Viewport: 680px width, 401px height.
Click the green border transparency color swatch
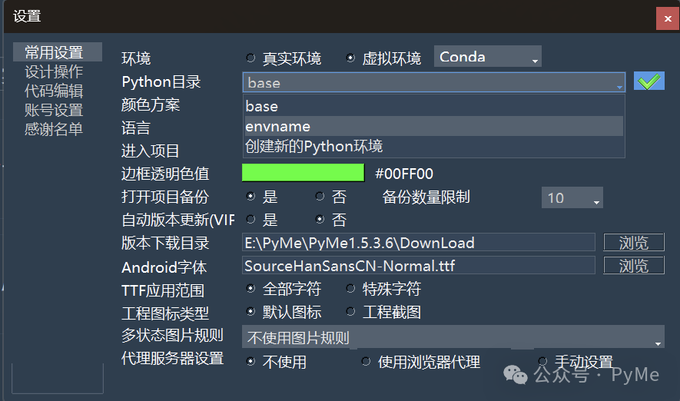click(x=304, y=173)
